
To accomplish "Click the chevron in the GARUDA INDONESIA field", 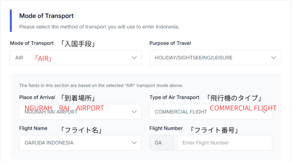I will tap(134, 143).
